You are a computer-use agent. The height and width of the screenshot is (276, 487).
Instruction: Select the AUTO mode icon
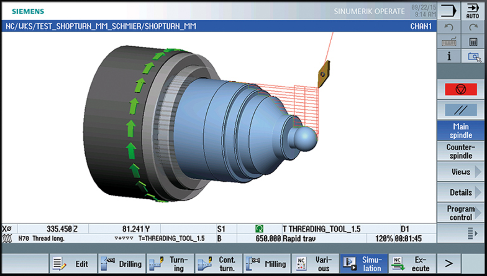(473, 11)
